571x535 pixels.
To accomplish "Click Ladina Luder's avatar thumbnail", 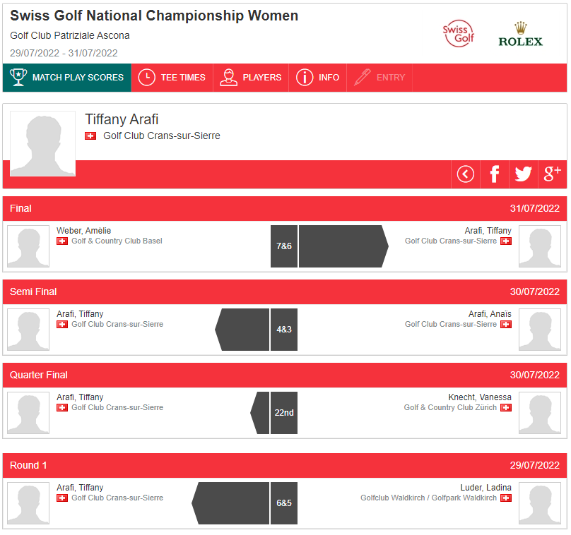I will (x=540, y=503).
